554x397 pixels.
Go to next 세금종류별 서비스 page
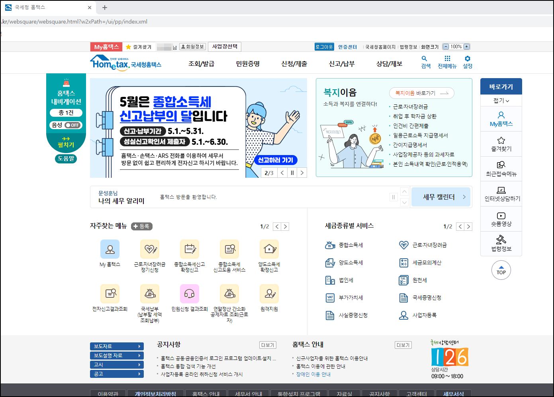[x=468, y=226]
